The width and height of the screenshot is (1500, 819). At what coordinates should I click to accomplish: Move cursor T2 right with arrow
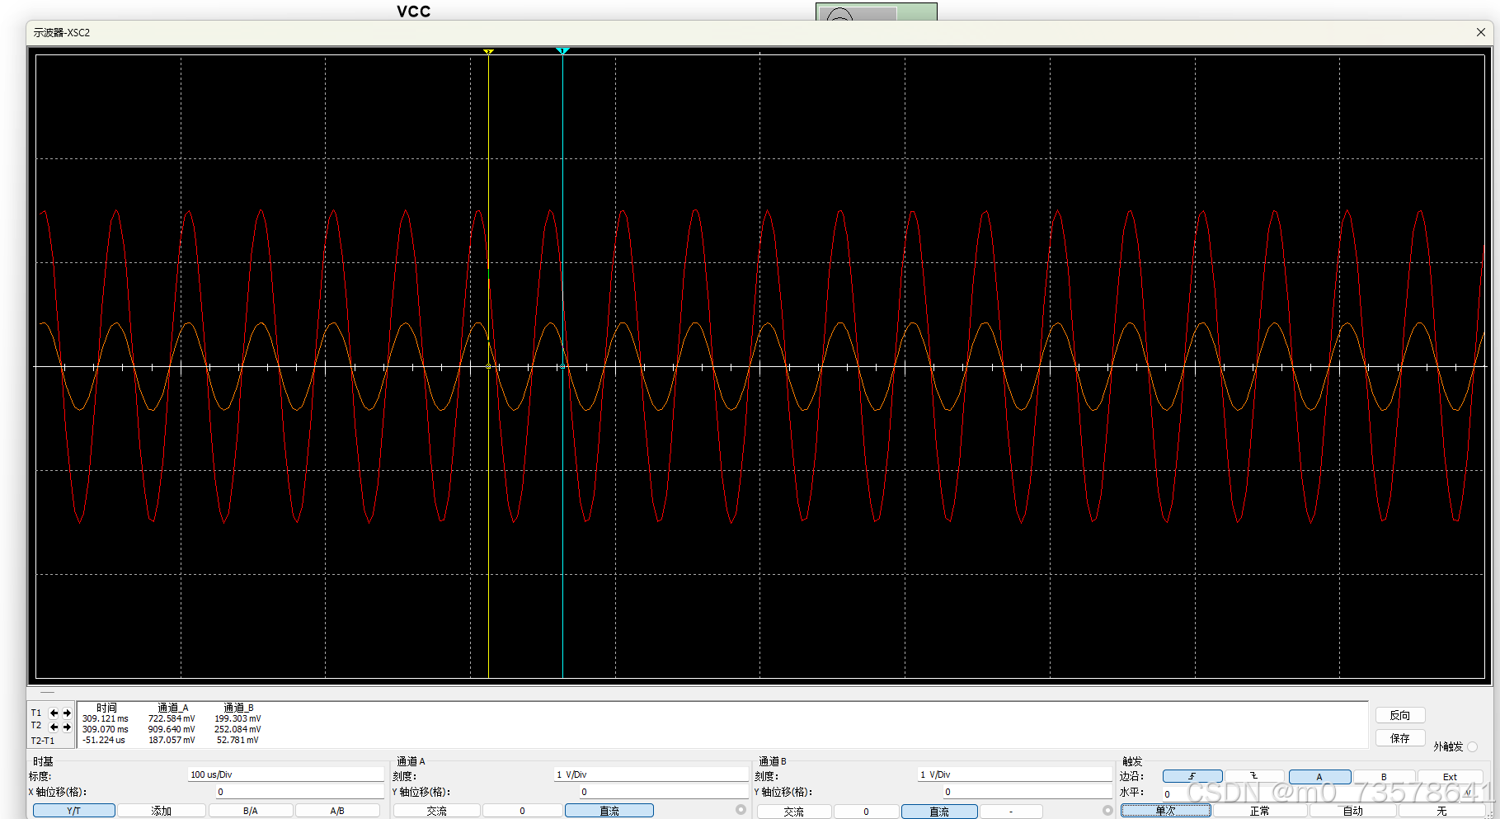68,727
